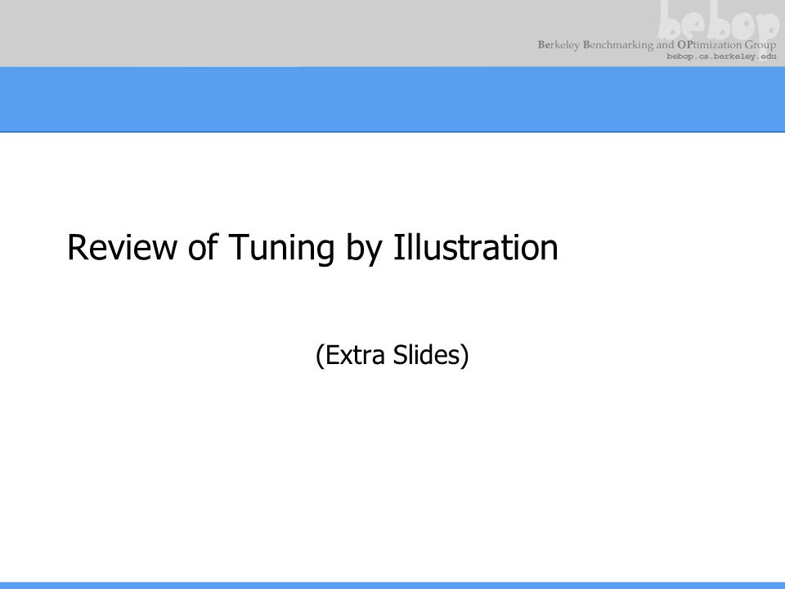Select the '(Extra Slides)' subtitle text
The image size is (785, 589).
click(392, 355)
